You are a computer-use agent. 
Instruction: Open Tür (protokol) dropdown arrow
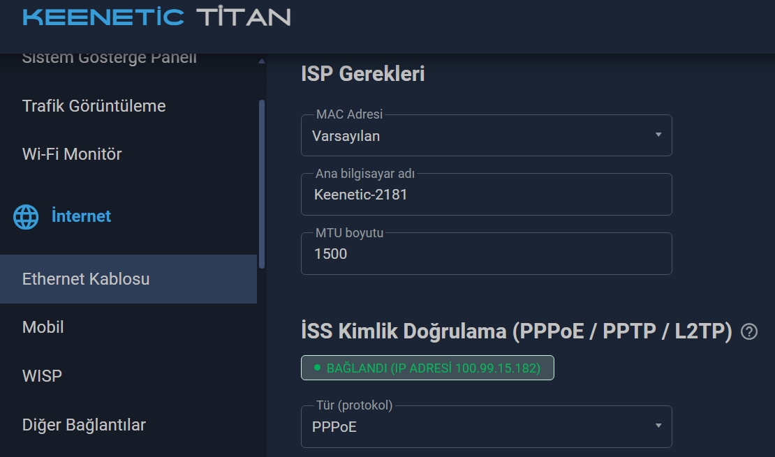(x=658, y=426)
